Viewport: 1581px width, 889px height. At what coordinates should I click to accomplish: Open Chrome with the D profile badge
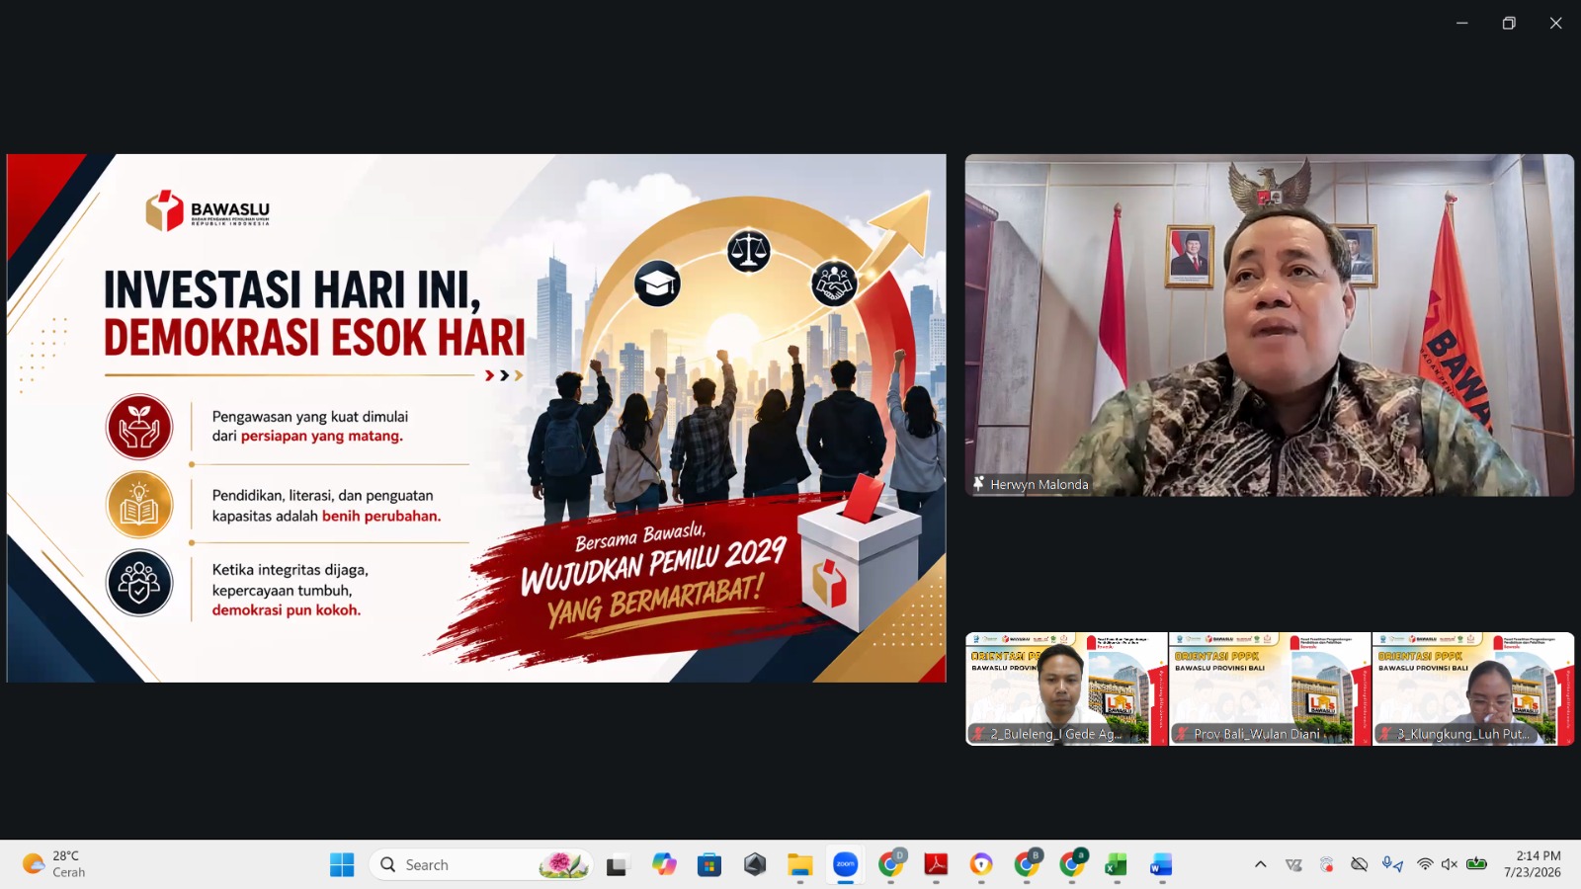(891, 865)
